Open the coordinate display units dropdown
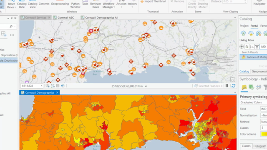This screenshot has width=267, height=150. pos(146,86)
